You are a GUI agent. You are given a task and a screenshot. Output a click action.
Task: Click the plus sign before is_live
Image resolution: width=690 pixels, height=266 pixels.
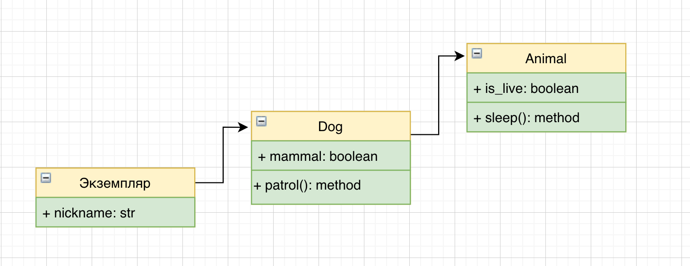(x=477, y=89)
